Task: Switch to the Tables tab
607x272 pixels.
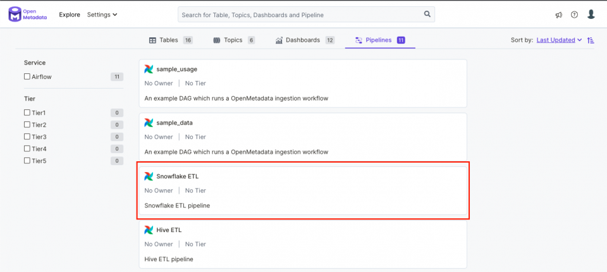Action: tap(171, 40)
